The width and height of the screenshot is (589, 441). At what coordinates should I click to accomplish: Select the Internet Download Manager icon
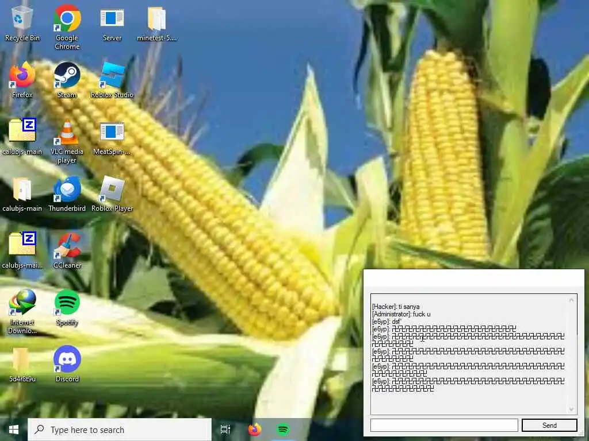[x=22, y=312]
